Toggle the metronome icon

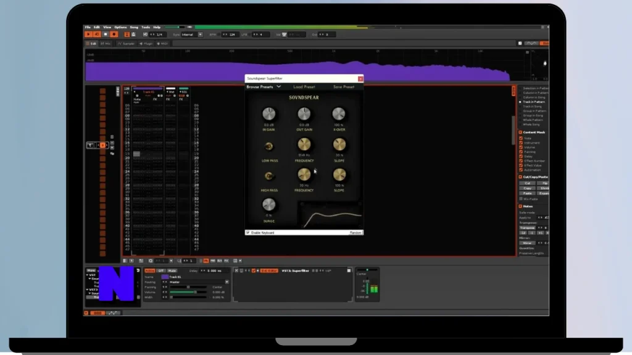(133, 35)
